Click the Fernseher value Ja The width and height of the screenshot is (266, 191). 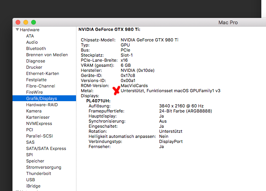tap(161, 146)
